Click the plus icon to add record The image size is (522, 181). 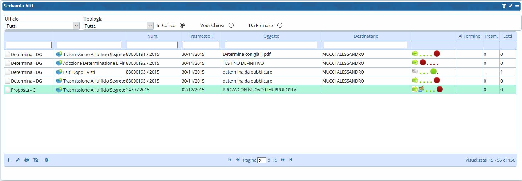click(9, 160)
